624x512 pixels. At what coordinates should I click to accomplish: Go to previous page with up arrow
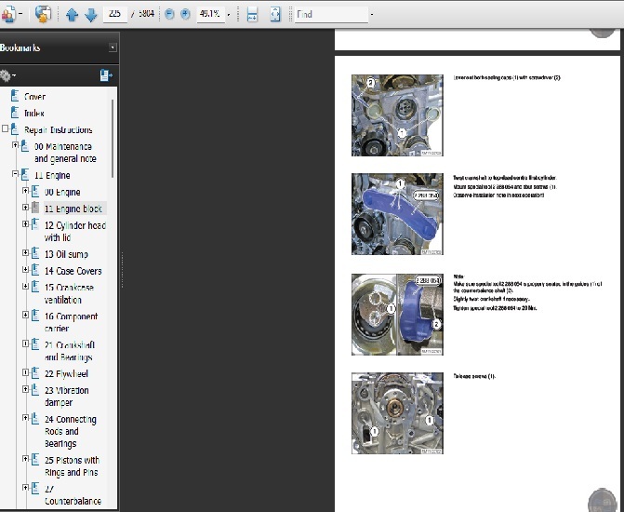(72, 15)
